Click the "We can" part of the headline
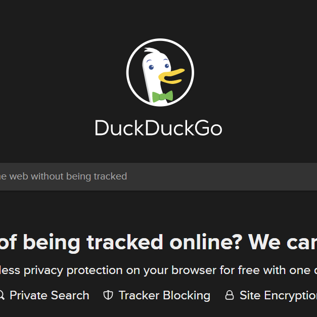The width and height of the screenshot is (317, 317). point(283,242)
